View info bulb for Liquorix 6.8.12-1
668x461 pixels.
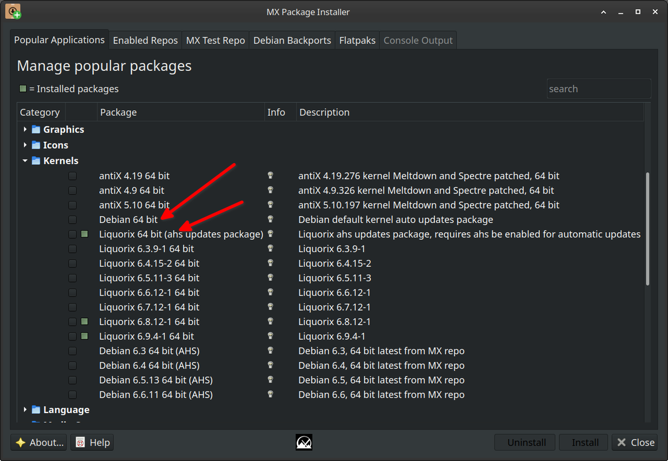click(270, 322)
